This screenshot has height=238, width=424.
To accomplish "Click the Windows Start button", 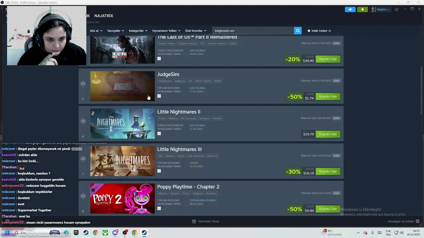I will point(7,233).
